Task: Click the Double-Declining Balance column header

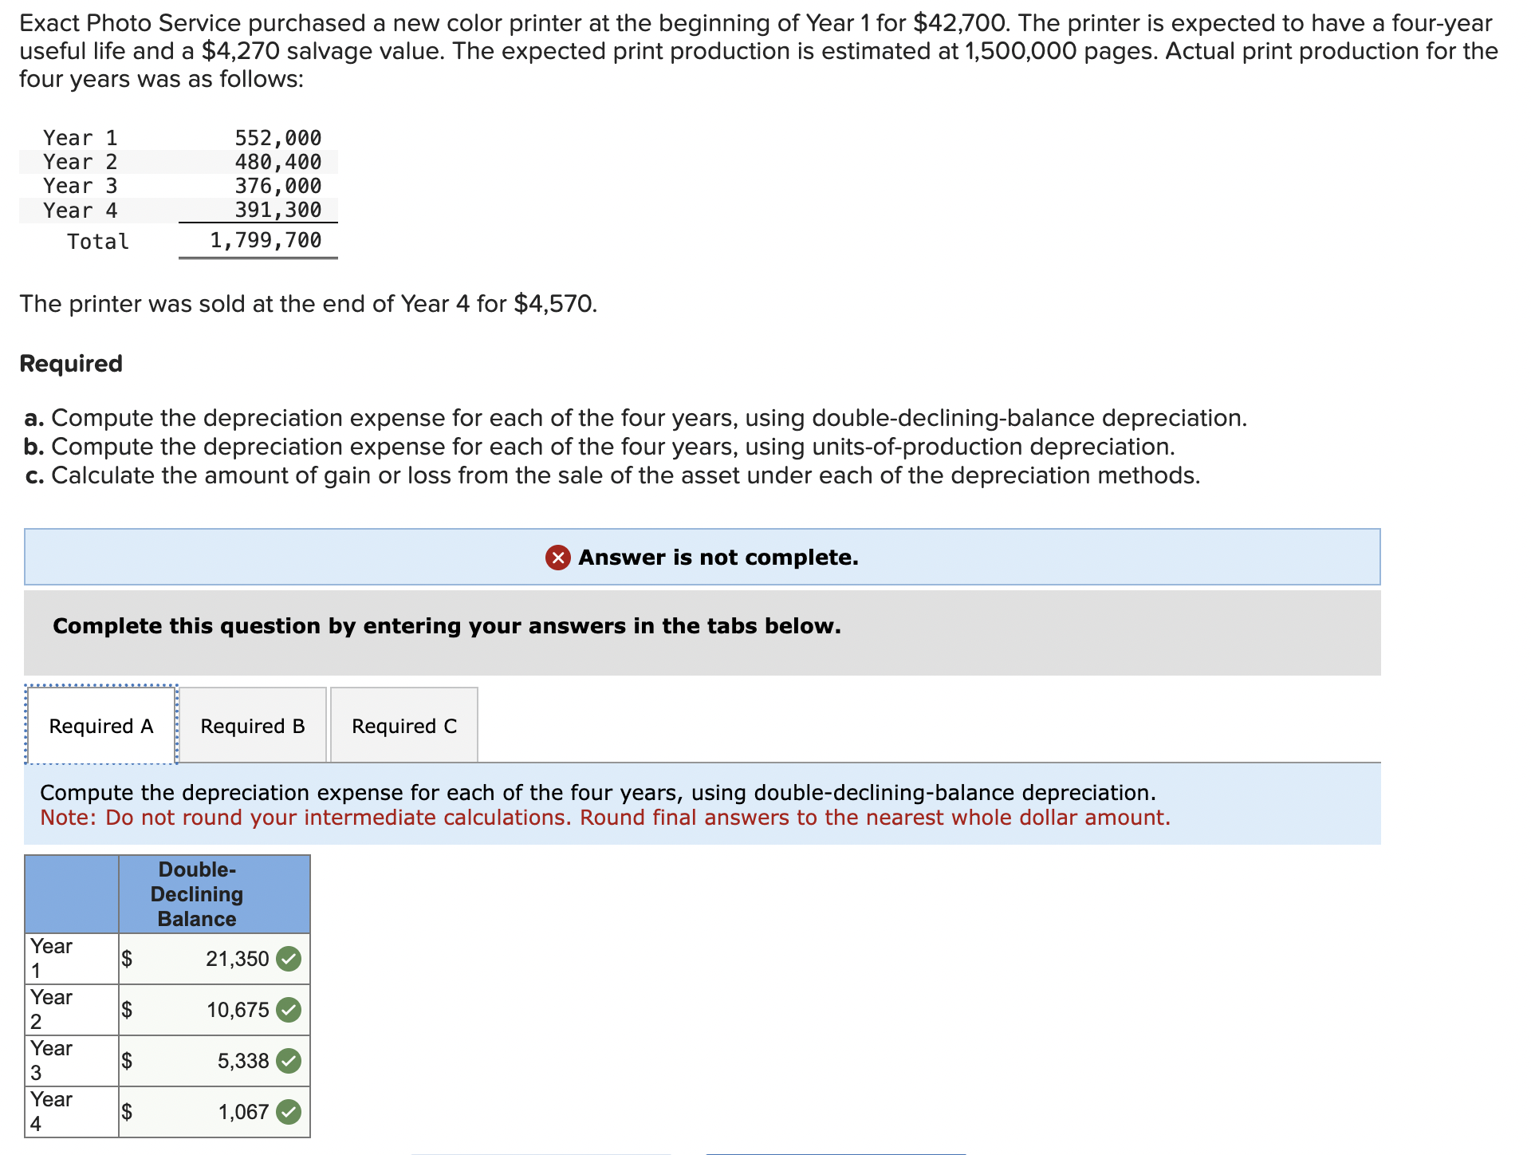Action: click(x=197, y=894)
